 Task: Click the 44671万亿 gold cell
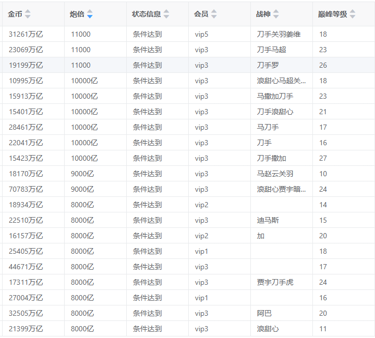pyautogui.click(x=26, y=267)
